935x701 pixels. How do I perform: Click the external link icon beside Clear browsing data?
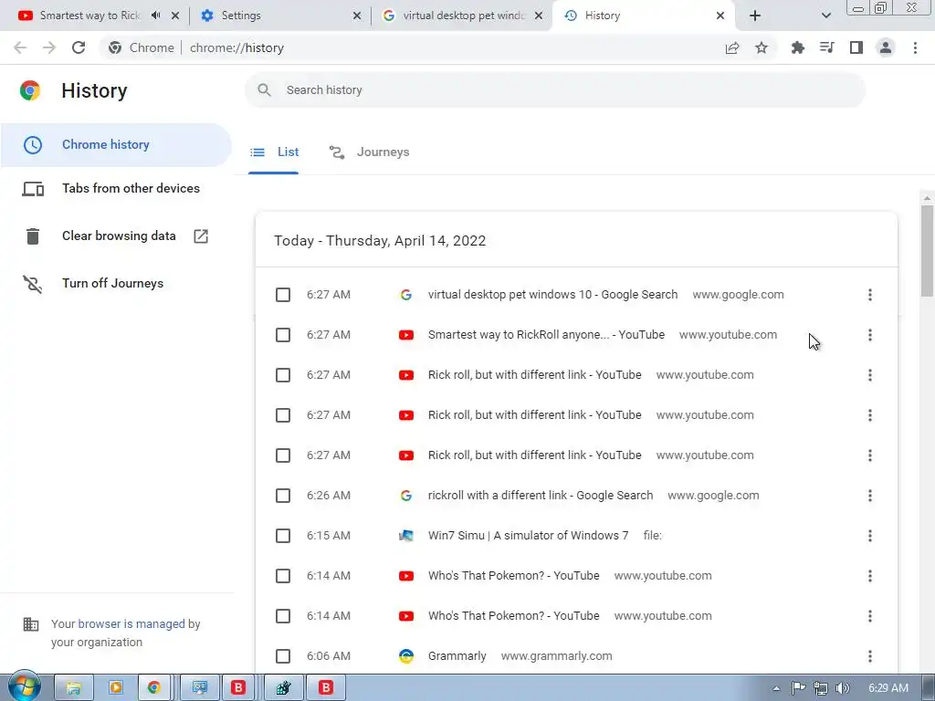pyautogui.click(x=201, y=236)
